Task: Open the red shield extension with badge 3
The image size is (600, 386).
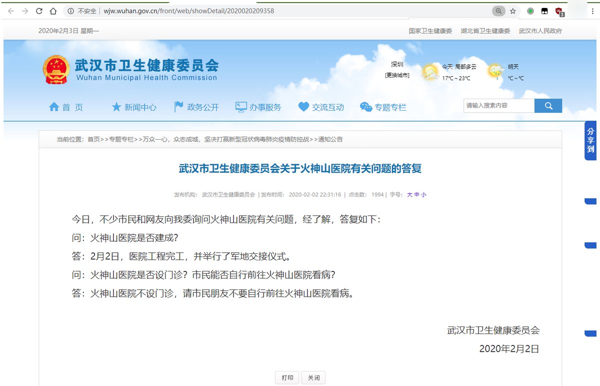Action: 559,11
